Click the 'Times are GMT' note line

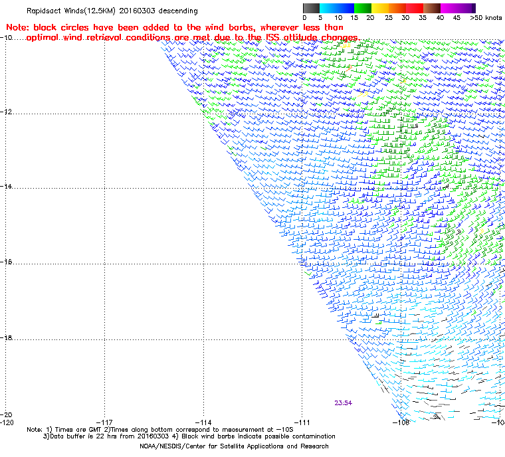pos(160,430)
